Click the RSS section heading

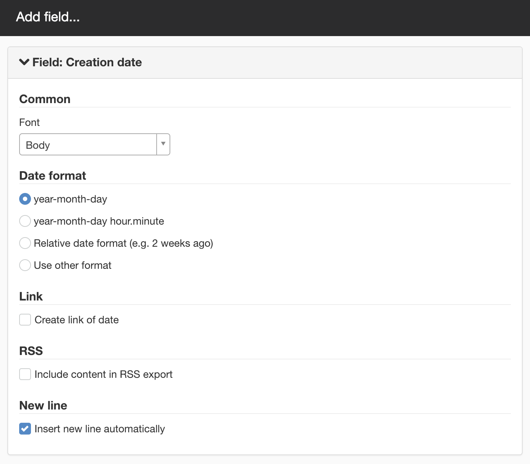point(31,351)
